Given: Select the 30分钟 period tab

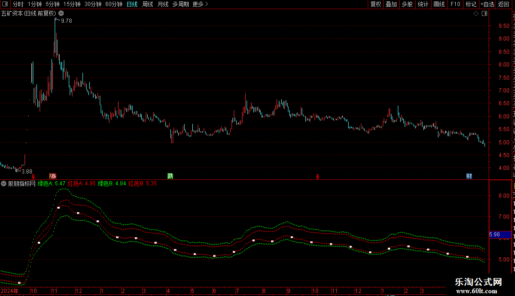Looking at the screenshot, I should click(x=93, y=4).
